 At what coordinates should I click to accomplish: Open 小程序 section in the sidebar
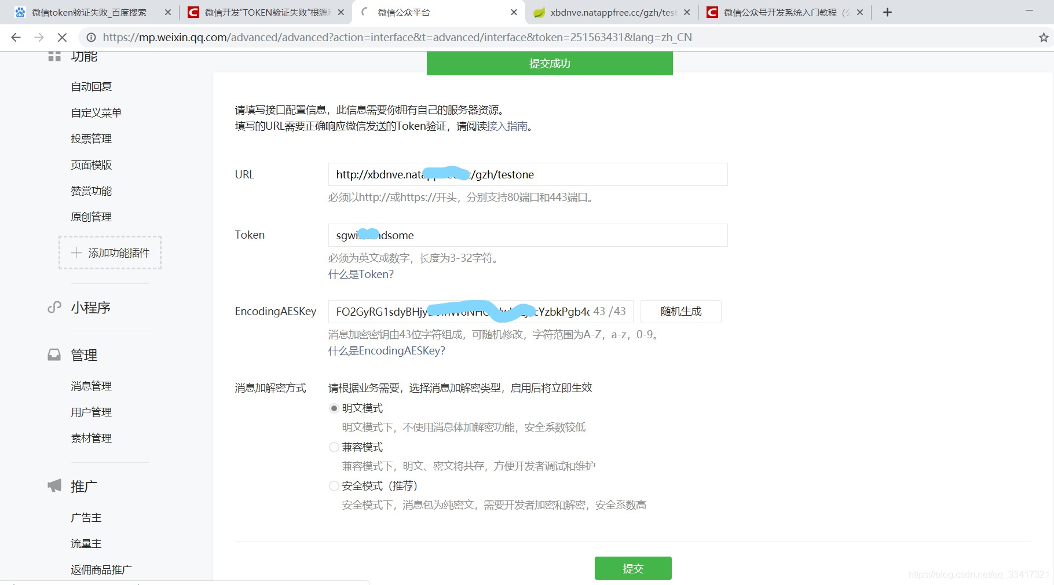(90, 308)
